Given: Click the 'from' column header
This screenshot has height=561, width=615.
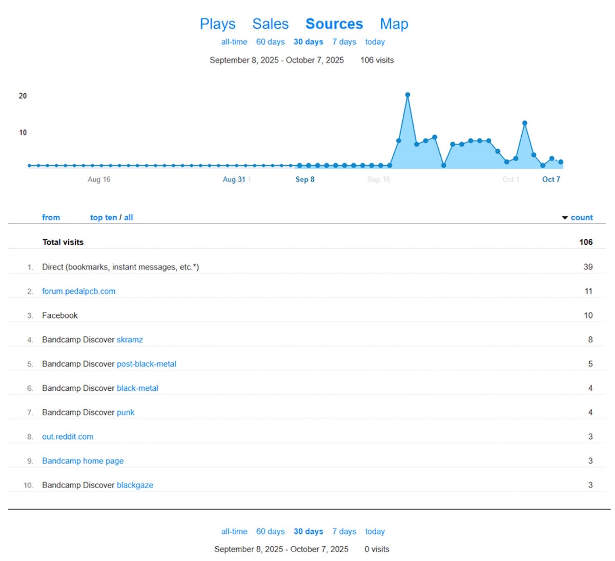Looking at the screenshot, I should pos(51,217).
